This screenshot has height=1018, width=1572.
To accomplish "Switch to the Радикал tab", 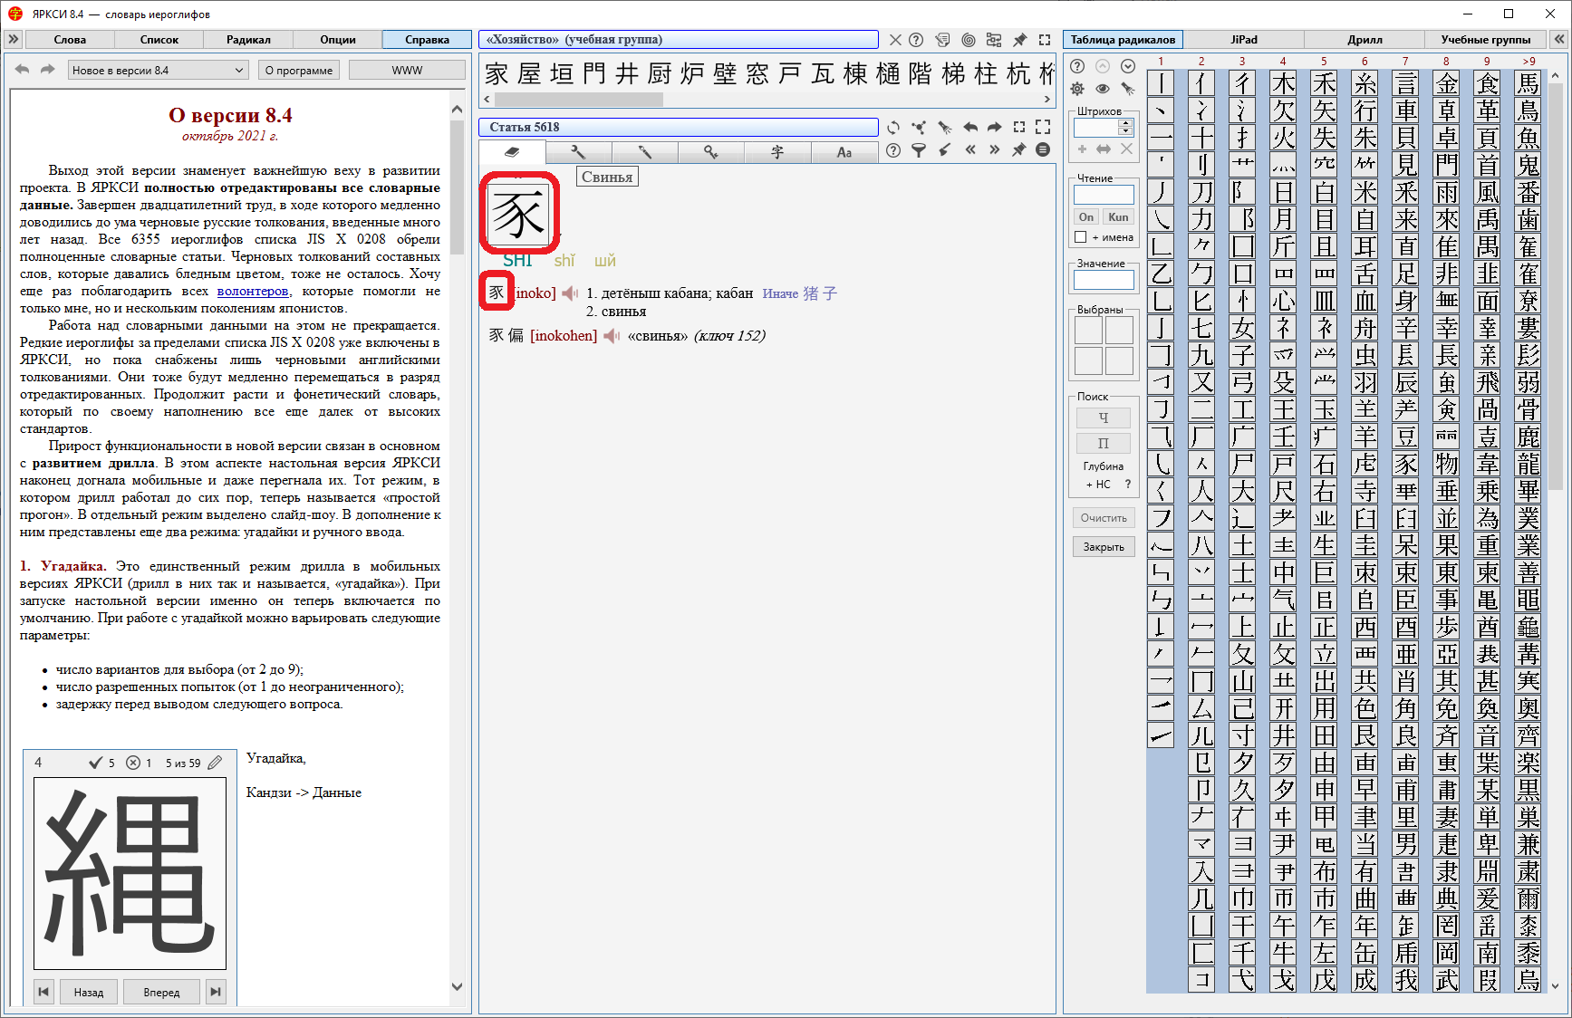I will (x=248, y=40).
